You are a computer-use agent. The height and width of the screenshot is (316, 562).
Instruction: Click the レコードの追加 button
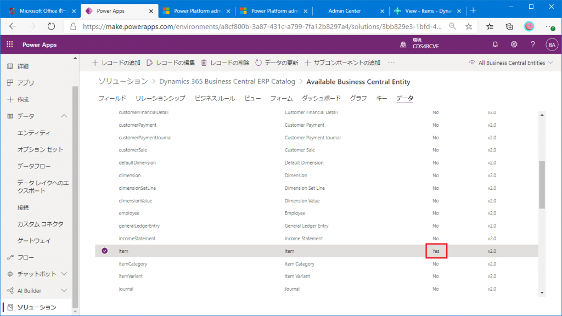click(116, 63)
